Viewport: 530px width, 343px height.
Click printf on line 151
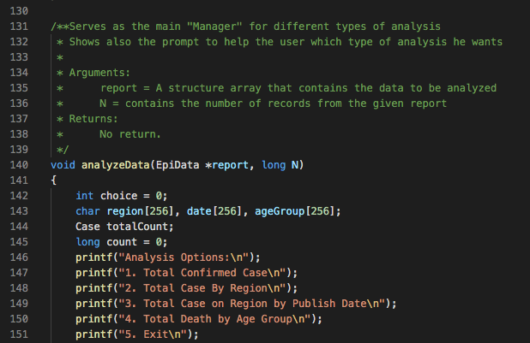93,334
